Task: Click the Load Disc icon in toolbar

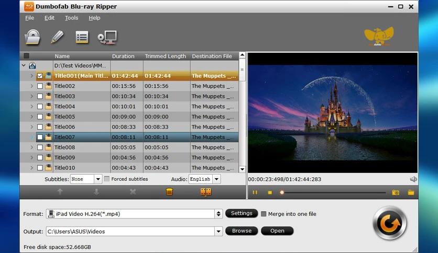Action: tap(32, 37)
